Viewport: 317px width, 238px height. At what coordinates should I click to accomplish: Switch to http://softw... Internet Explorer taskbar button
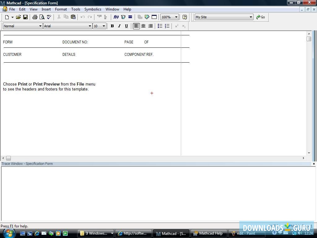point(133,233)
